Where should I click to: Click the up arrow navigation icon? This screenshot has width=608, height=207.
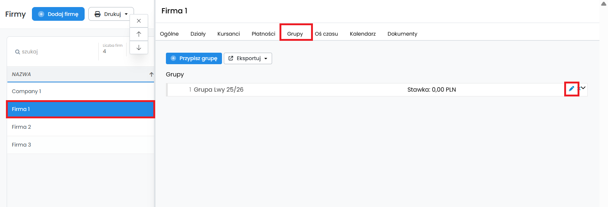pyautogui.click(x=139, y=34)
